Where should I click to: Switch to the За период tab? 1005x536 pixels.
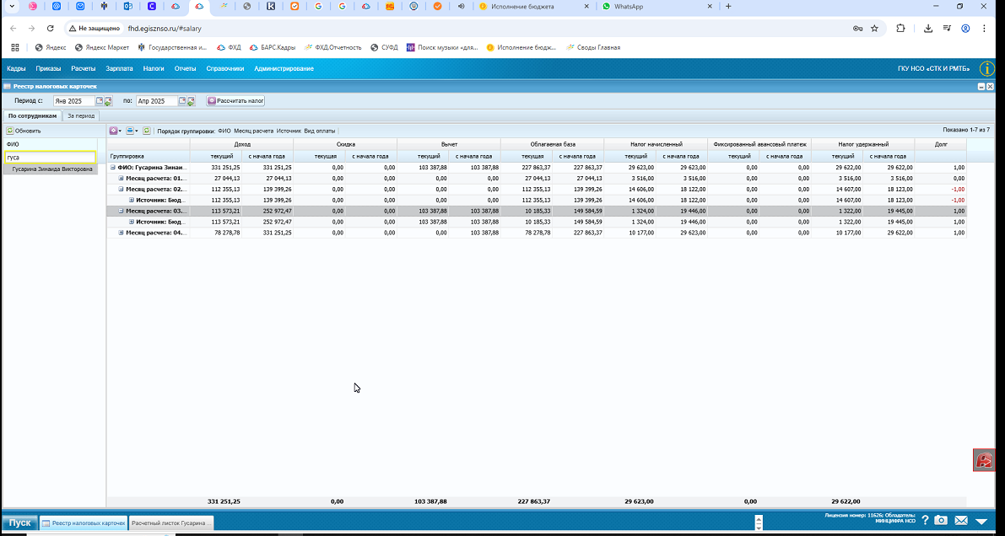(81, 116)
